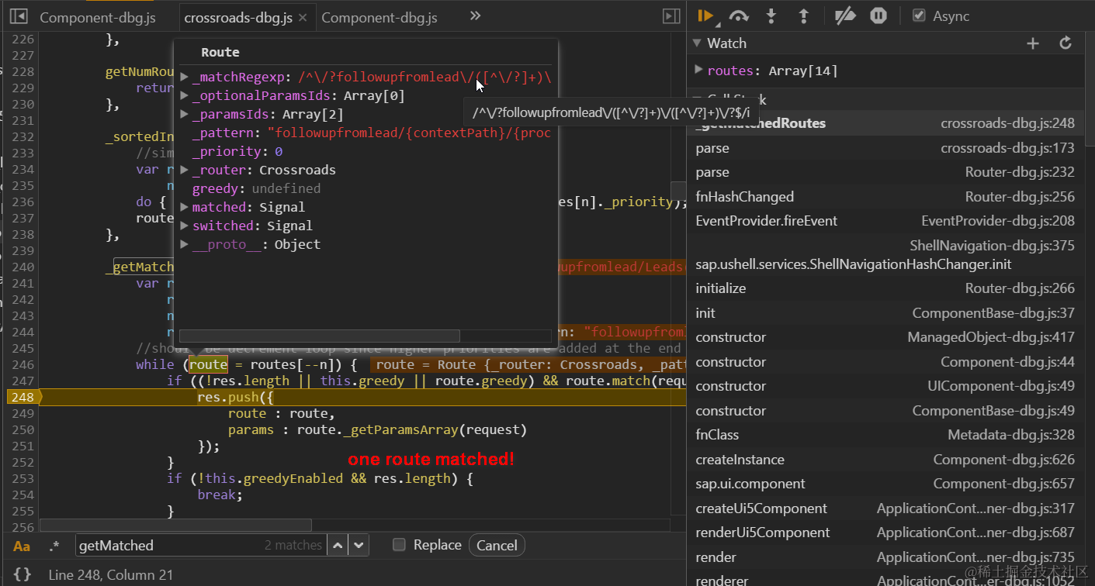Image resolution: width=1095 pixels, height=586 pixels.
Task: Expand _paramsIds Array[2] property
Action: (185, 114)
